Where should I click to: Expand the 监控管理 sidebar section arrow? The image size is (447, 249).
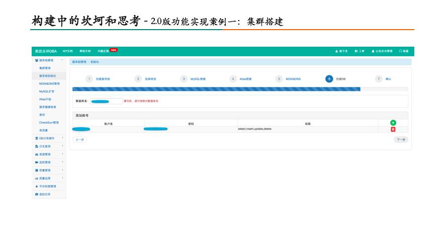tap(62, 162)
